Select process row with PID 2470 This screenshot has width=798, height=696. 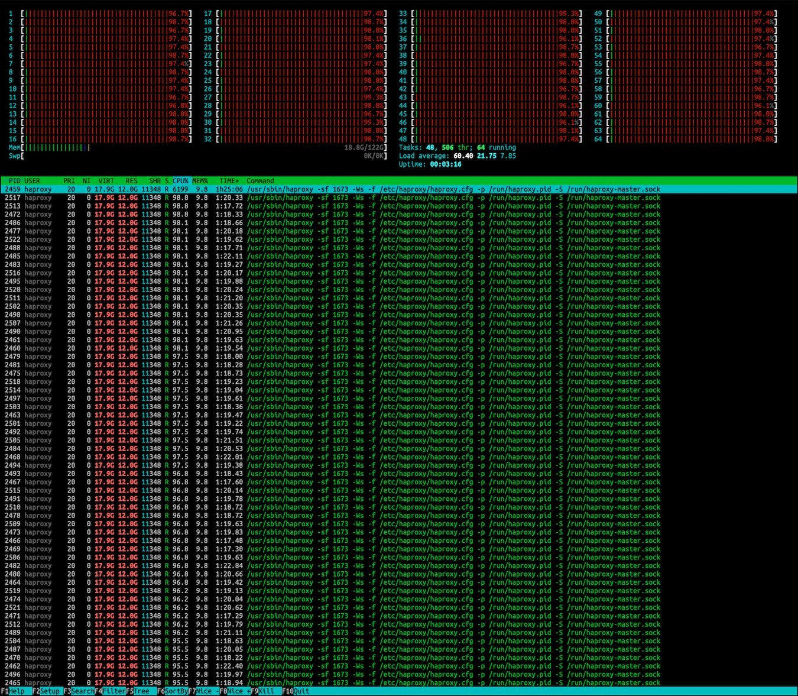click(x=398, y=658)
